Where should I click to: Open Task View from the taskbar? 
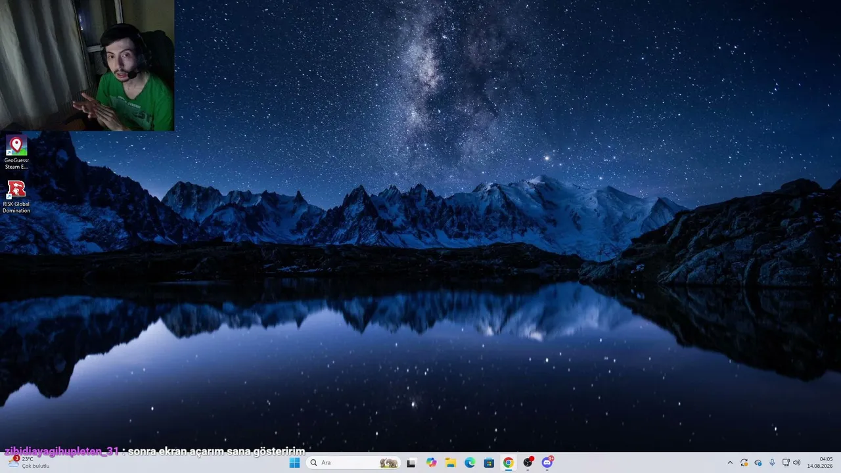(411, 462)
